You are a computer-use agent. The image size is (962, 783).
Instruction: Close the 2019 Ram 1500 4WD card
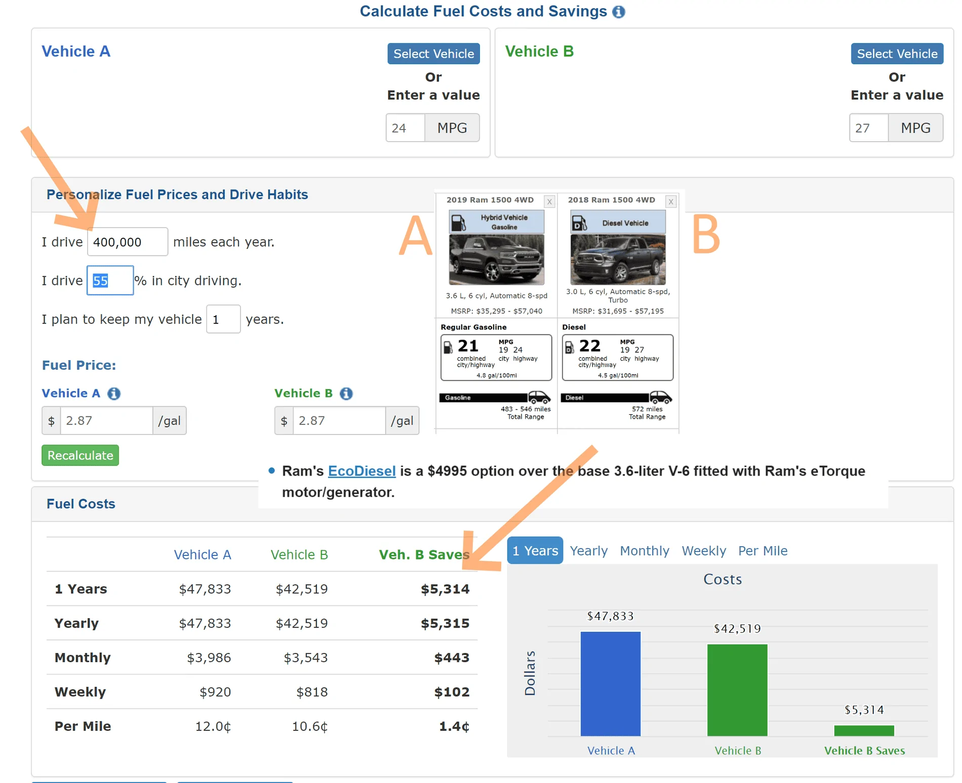tap(549, 202)
